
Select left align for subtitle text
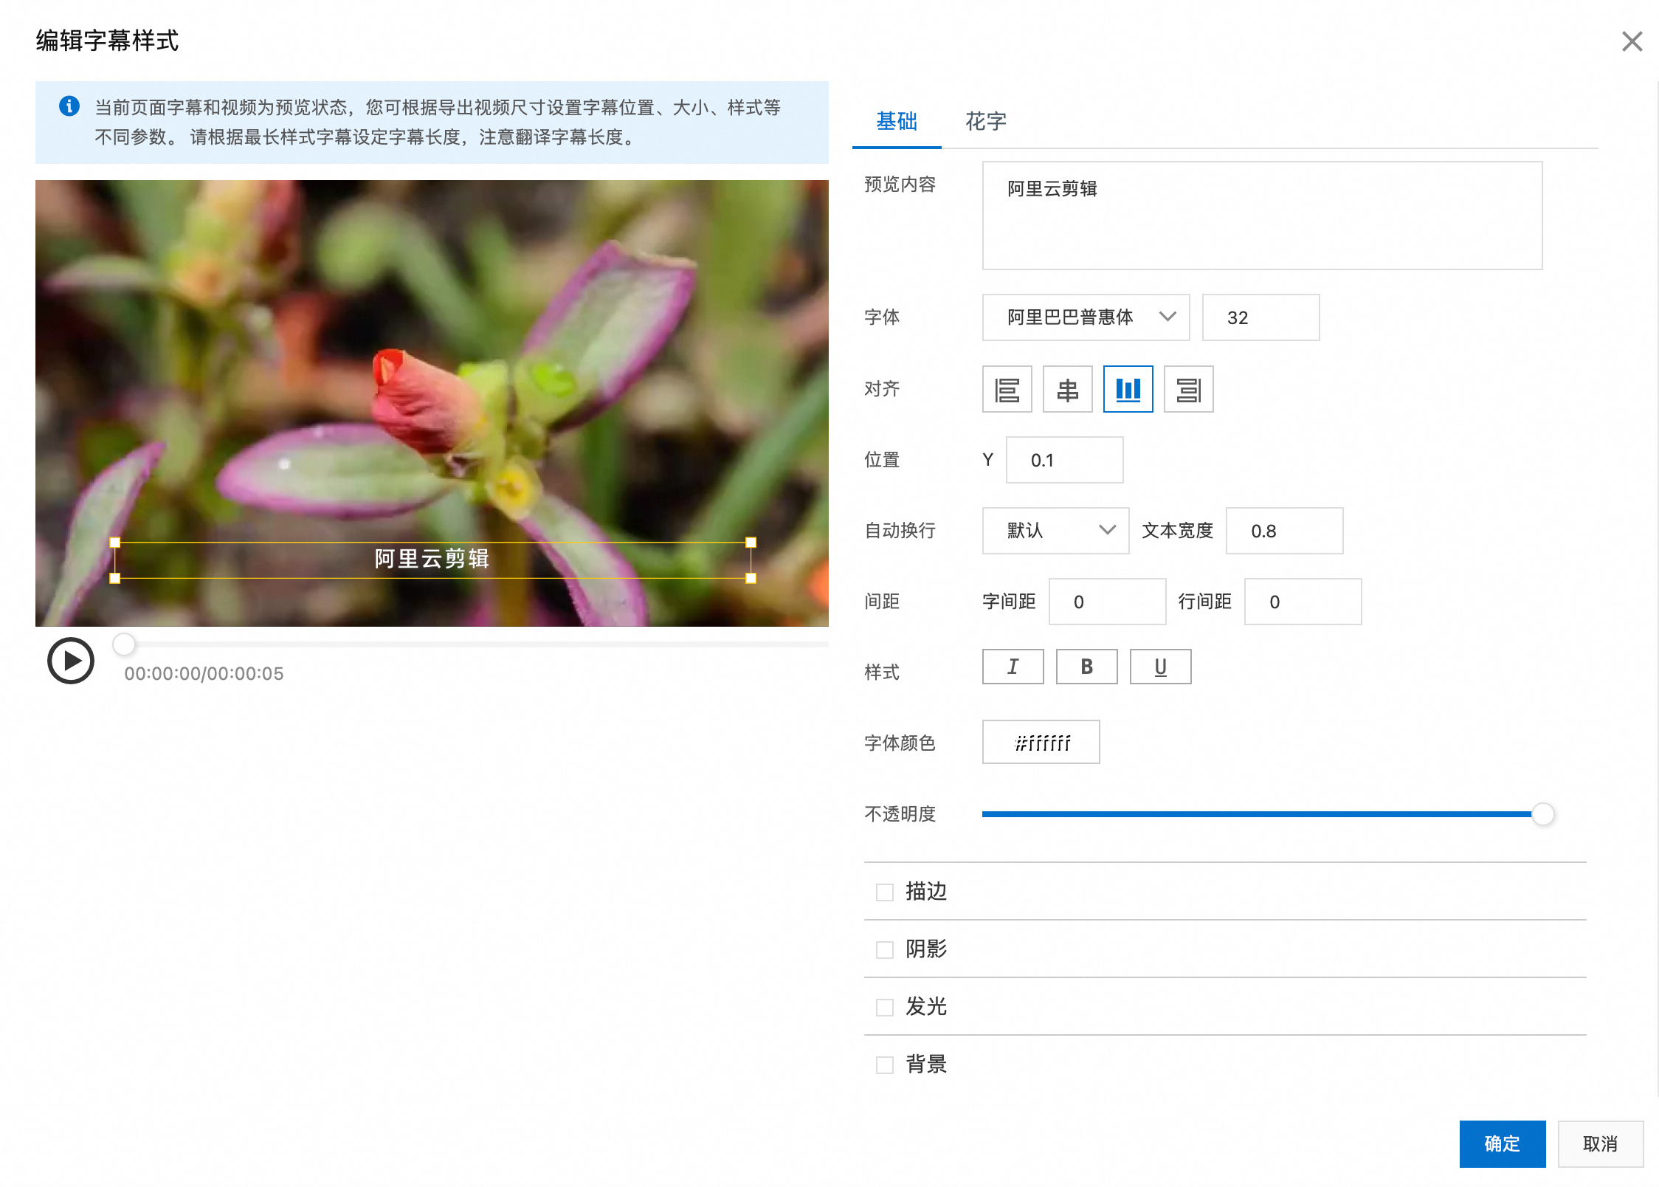1007,389
